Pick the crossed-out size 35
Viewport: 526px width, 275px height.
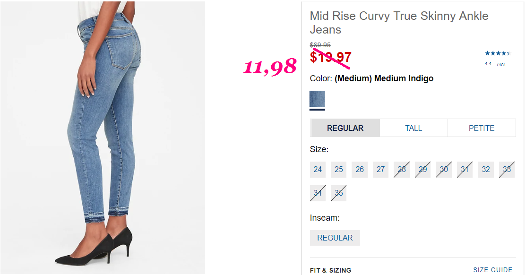tap(339, 193)
